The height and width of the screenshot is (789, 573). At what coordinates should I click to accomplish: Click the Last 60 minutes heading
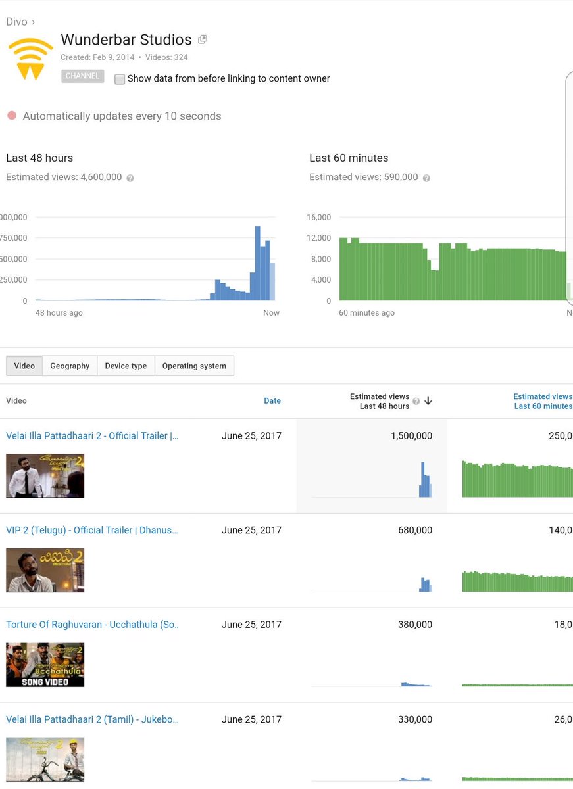click(349, 158)
